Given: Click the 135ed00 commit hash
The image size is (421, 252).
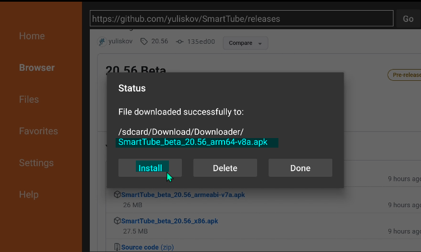Looking at the screenshot, I should tap(201, 42).
